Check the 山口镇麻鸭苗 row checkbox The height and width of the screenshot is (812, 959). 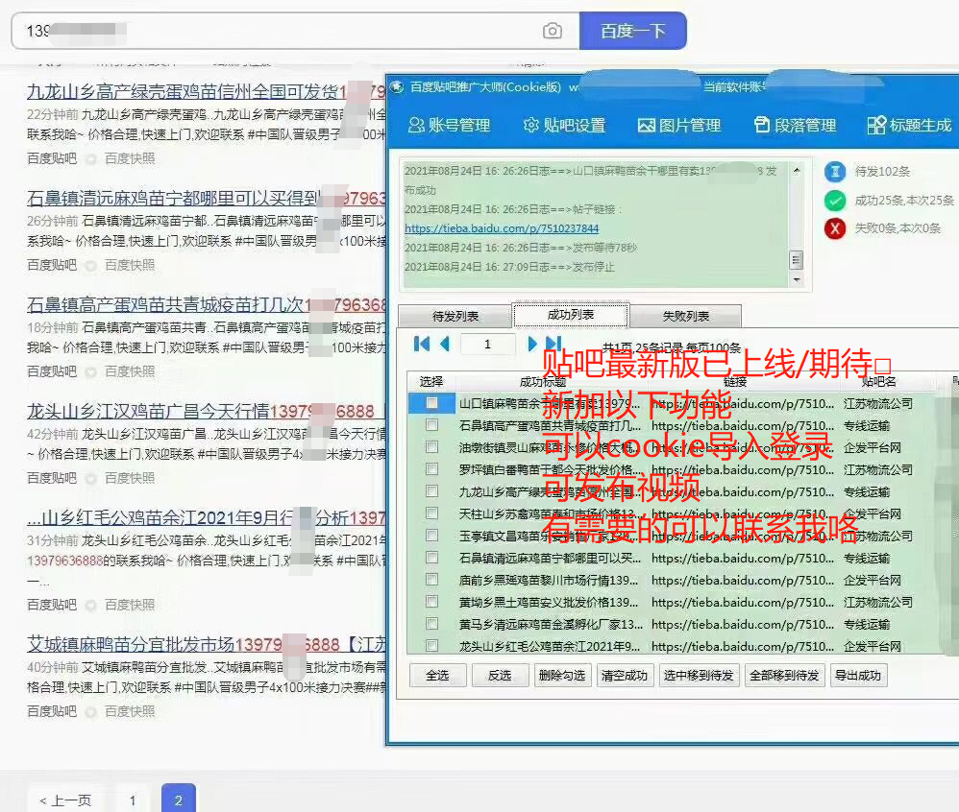point(431,403)
